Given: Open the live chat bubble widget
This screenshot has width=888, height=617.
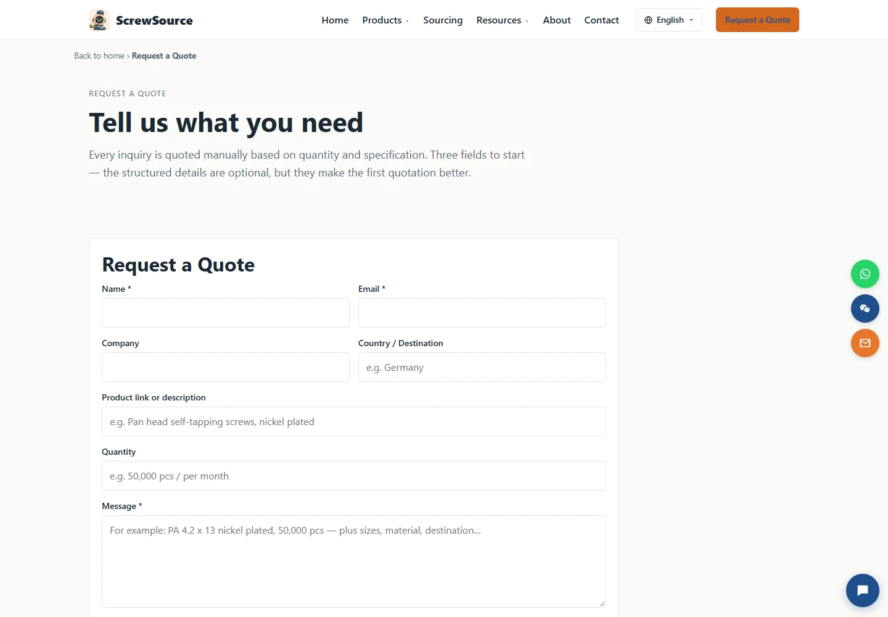Looking at the screenshot, I should pyautogui.click(x=863, y=590).
